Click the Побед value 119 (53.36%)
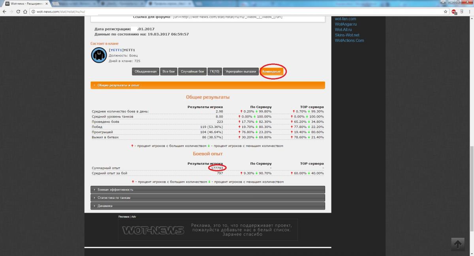474x256 pixels. (x=212, y=127)
